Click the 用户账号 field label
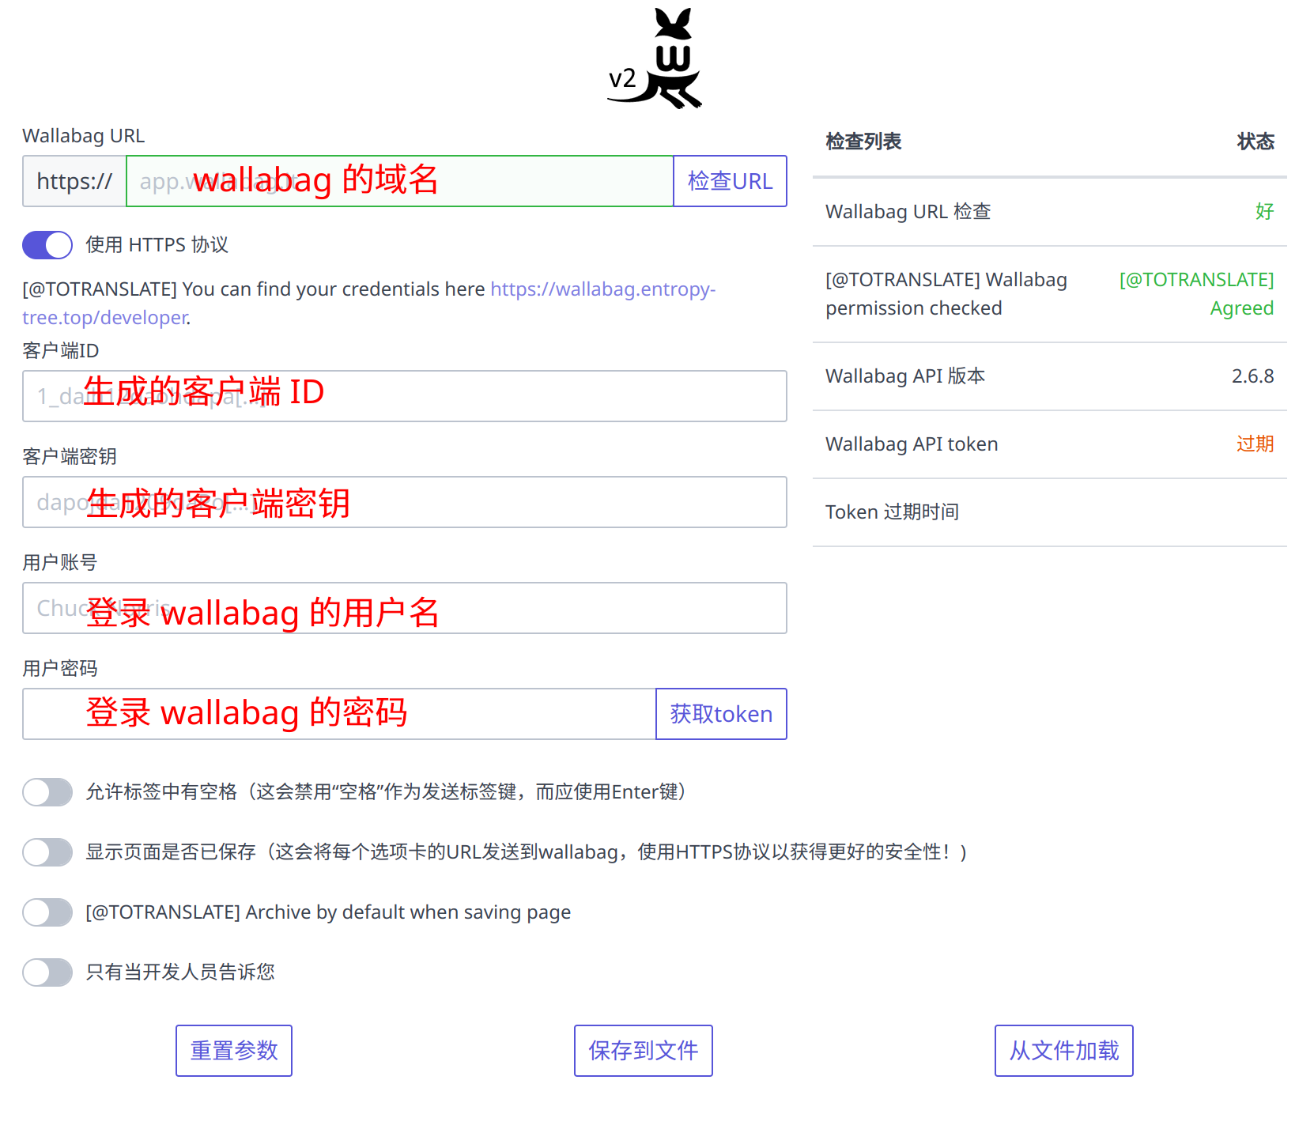 [x=60, y=563]
